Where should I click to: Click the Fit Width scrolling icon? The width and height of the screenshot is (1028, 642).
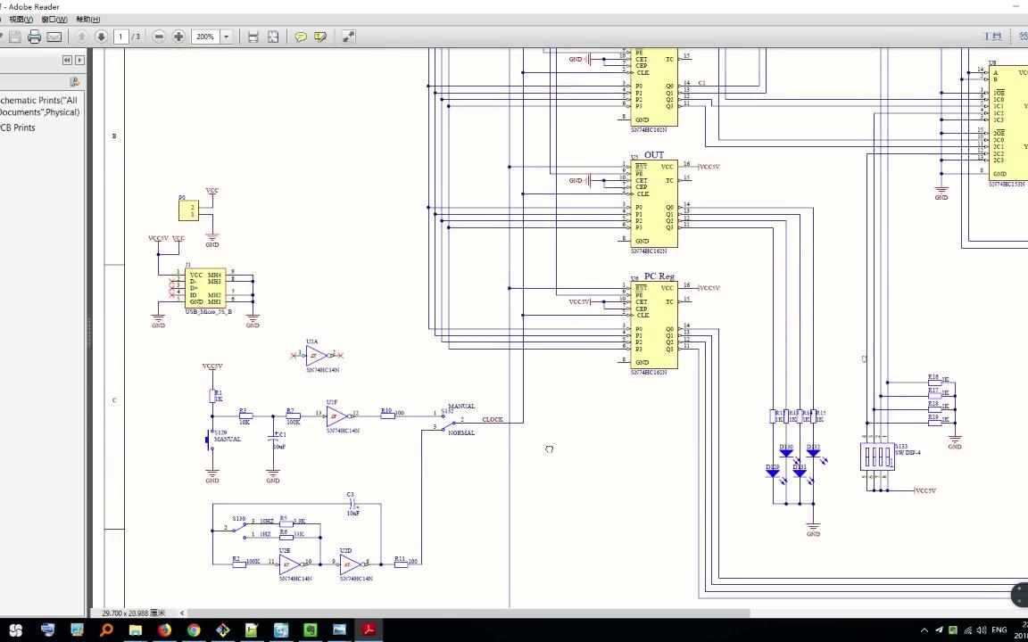coord(253,37)
